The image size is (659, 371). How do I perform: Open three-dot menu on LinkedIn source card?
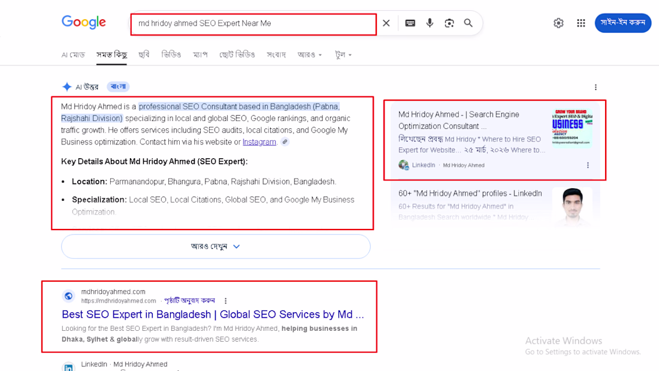(588, 165)
